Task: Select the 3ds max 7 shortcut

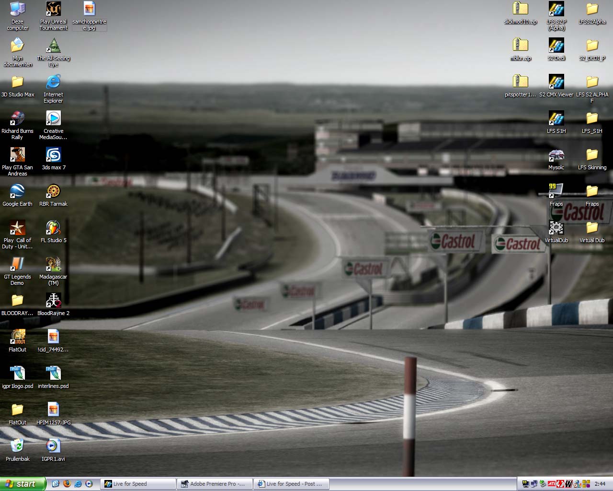Action: 53,159
